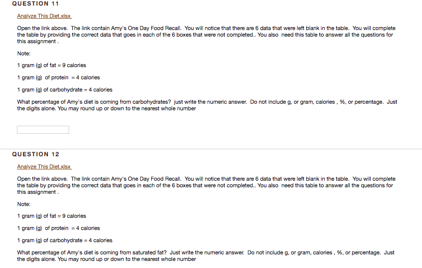Click the QUESTION 12 heading
The height and width of the screenshot is (268, 422).
[36, 154]
